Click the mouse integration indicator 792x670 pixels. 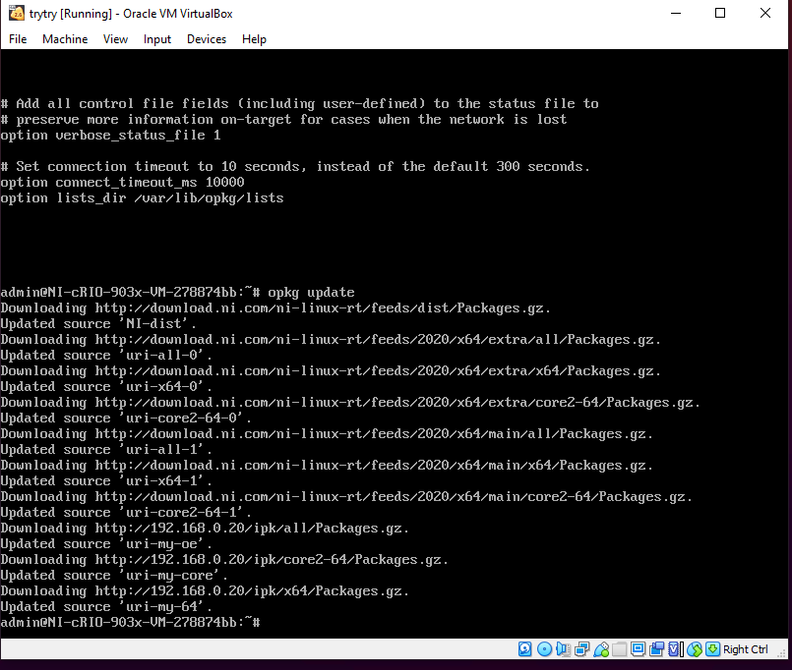[695, 649]
